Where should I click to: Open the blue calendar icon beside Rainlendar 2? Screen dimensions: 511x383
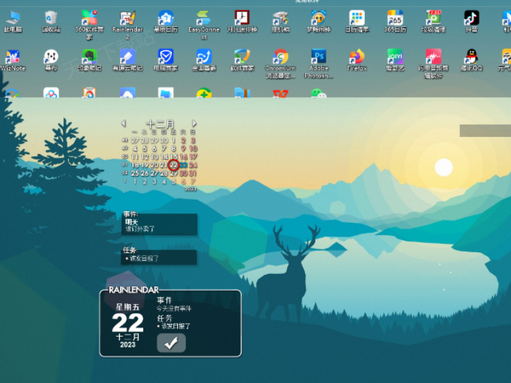(166, 22)
